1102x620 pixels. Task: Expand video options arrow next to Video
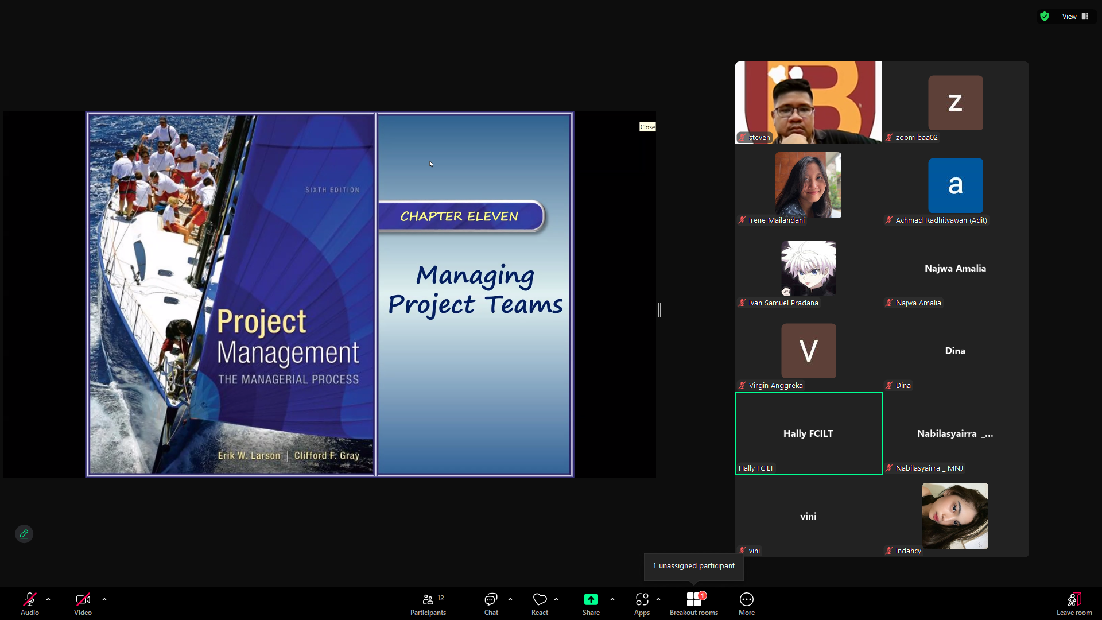[x=104, y=599]
